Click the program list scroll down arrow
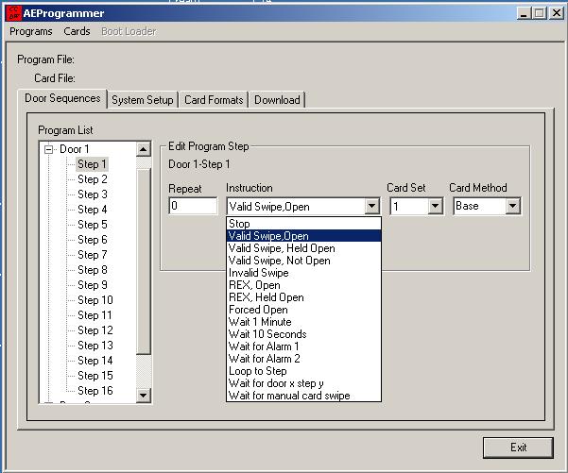This screenshot has height=473, width=568. tap(144, 396)
